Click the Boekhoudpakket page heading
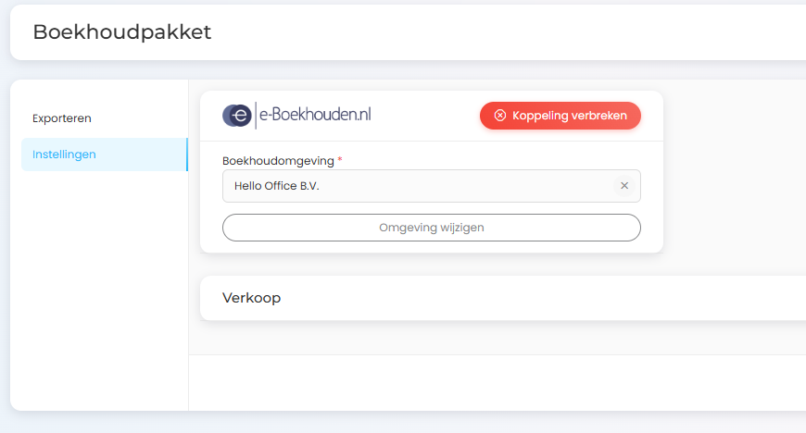The width and height of the screenshot is (806, 433). pos(122,32)
